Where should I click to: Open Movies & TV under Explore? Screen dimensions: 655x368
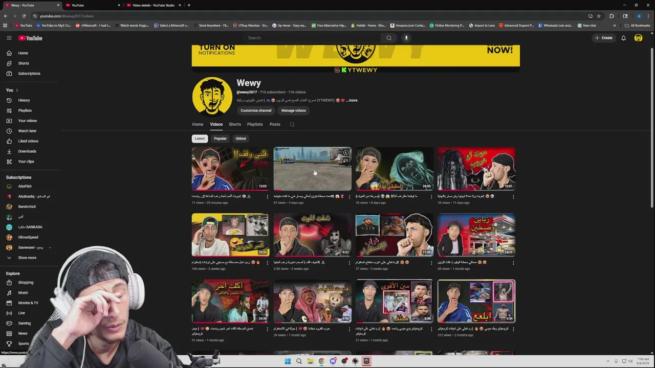pyautogui.click(x=29, y=303)
